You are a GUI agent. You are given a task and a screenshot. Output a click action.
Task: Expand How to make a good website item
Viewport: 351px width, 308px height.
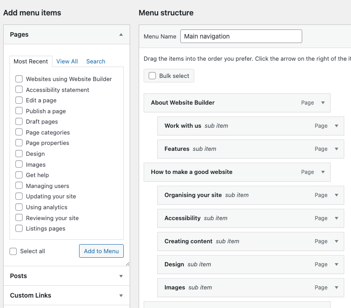point(323,172)
